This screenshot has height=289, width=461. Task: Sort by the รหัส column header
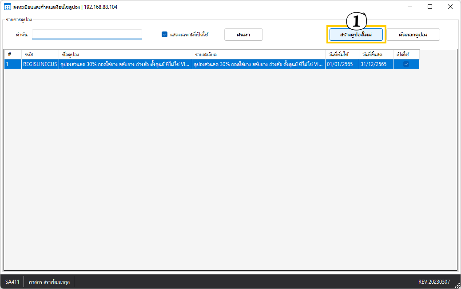[40, 55]
